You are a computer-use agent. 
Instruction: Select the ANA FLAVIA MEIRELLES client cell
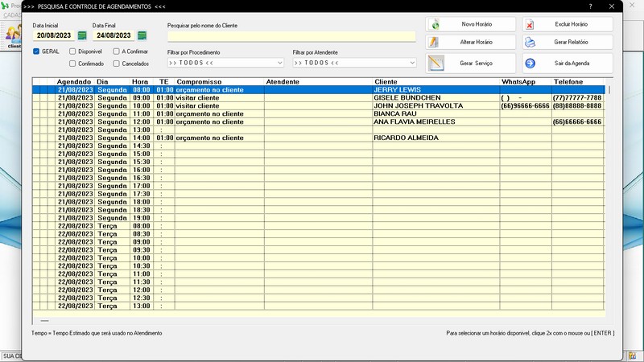[436, 122]
